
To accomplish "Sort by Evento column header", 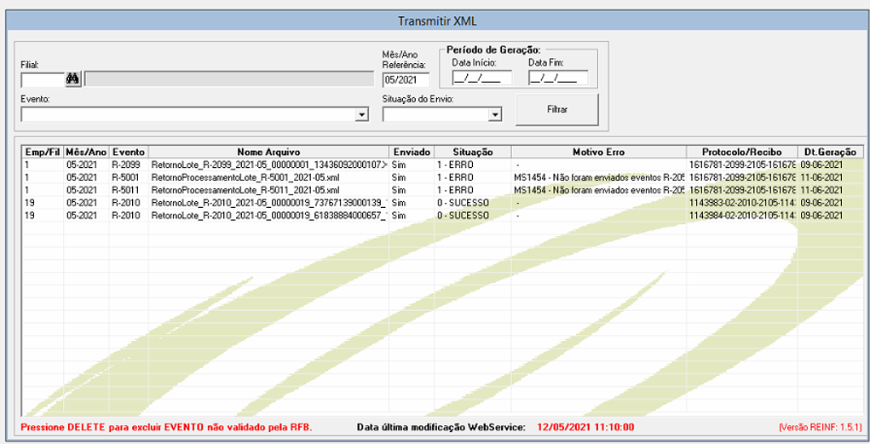I will [x=129, y=152].
